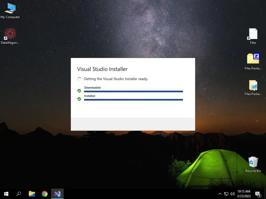Open File Explorer from the taskbar

(x=32, y=194)
